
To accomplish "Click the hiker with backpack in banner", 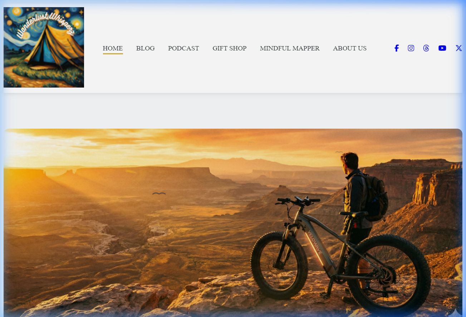I will click(x=361, y=207).
